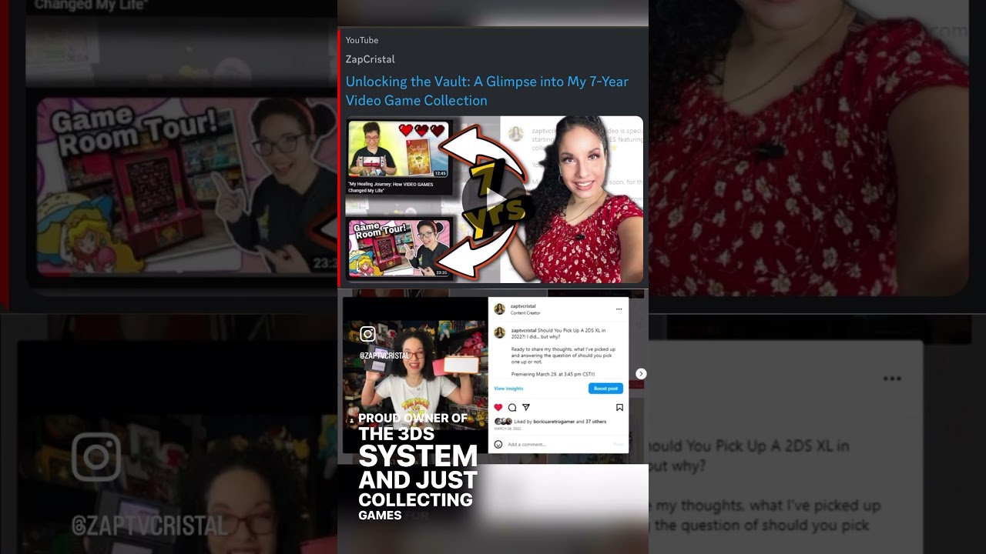Click the 'Premiering March 29' caption line
Image resolution: width=986 pixels, height=554 pixels.
553,374
